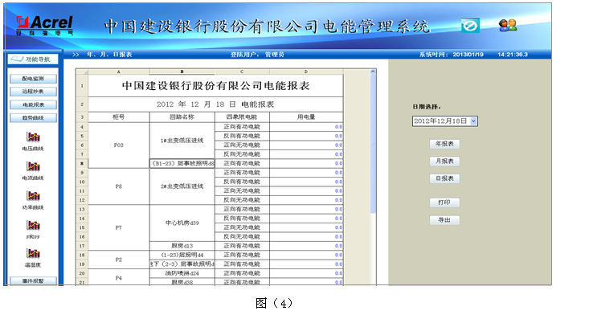Viewport: 593px width, 319px height.
Task: Select the 电能报表 menu item
Action: (x=33, y=104)
